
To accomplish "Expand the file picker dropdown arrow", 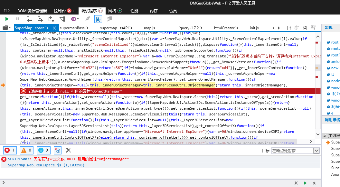I will pyautogui.click(x=10, y=28).
